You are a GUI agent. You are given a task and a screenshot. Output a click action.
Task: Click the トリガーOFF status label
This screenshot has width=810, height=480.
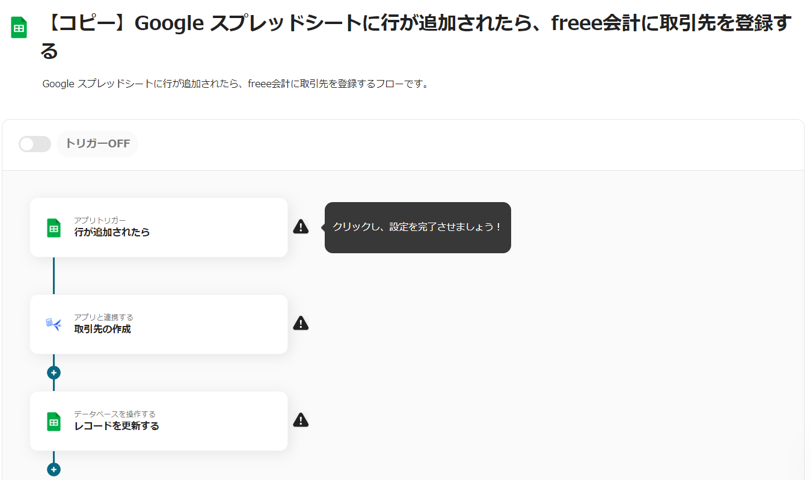pos(97,144)
